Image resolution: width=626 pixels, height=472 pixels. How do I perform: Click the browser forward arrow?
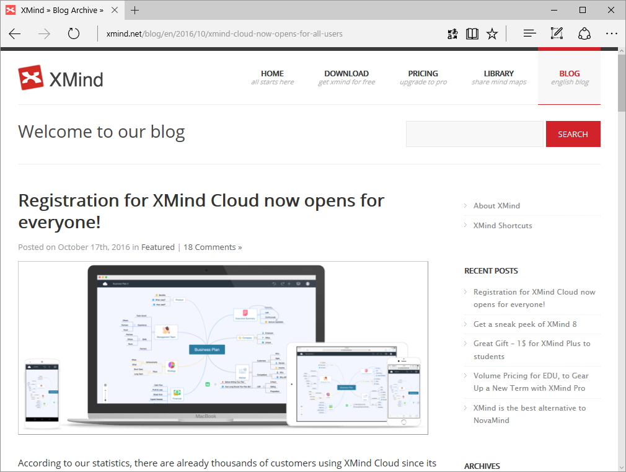pos(44,34)
